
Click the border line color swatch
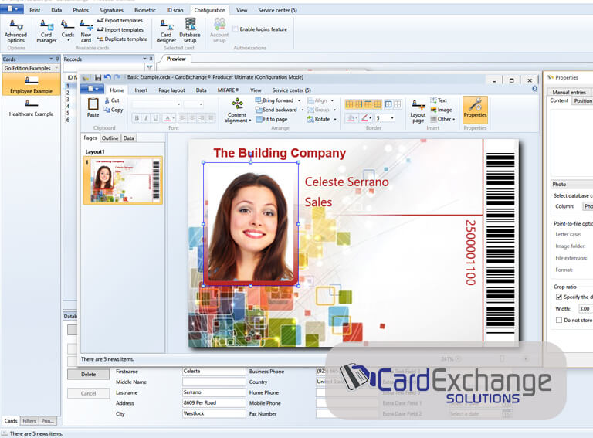364,118
